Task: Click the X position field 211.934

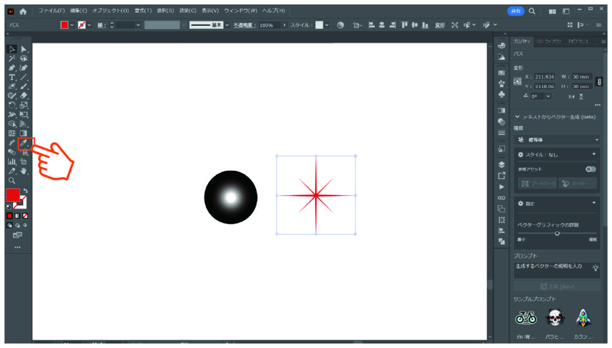Action: coord(544,77)
